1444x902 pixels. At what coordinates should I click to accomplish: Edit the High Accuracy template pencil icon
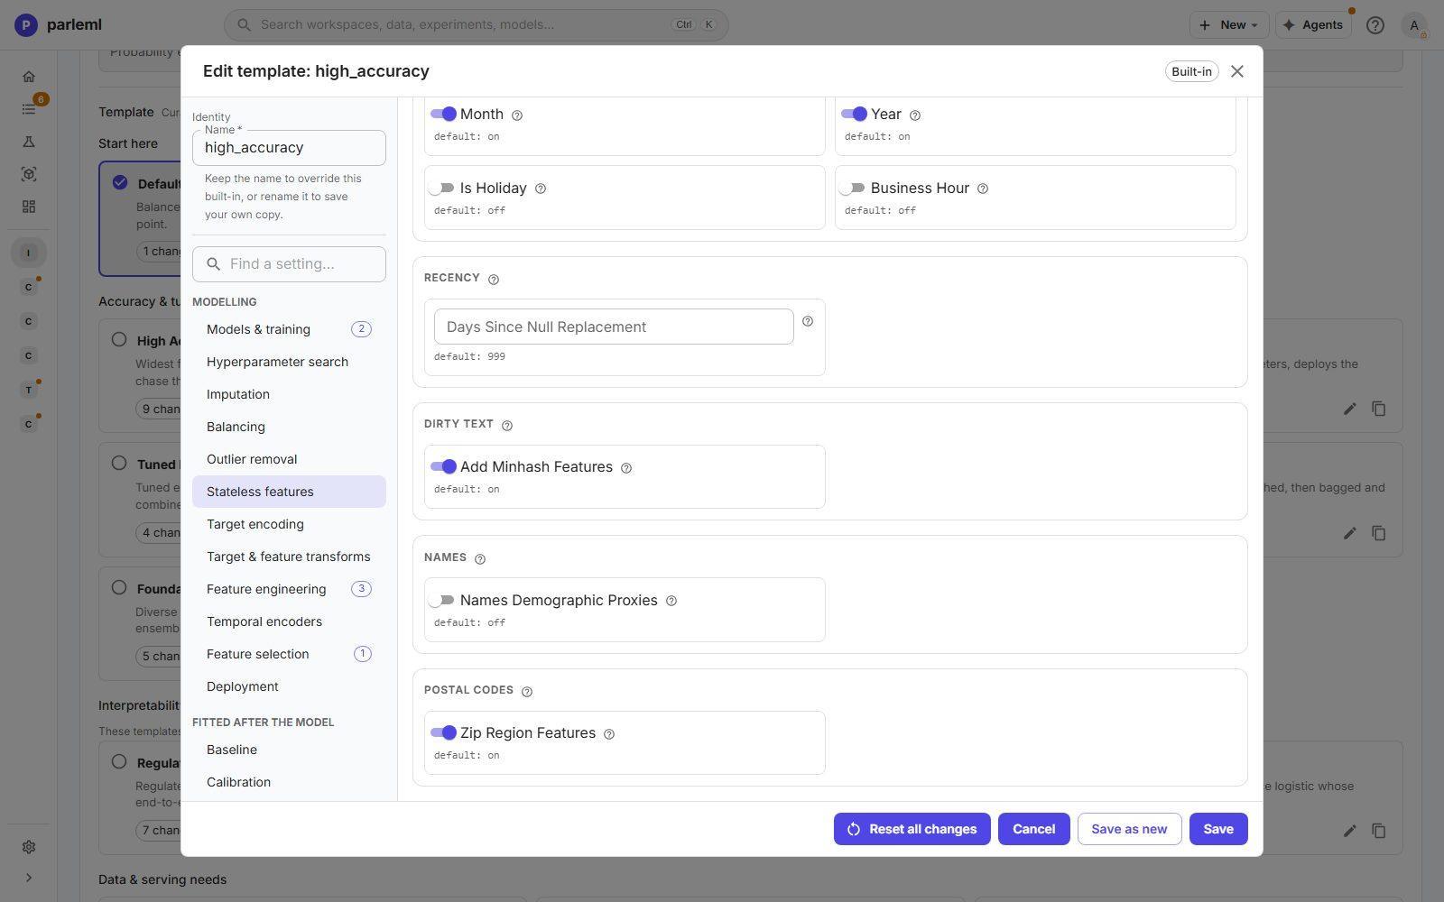[1349, 409]
